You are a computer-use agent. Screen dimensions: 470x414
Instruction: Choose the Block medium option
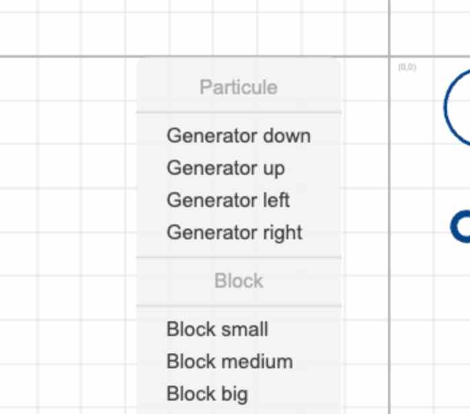(x=229, y=362)
